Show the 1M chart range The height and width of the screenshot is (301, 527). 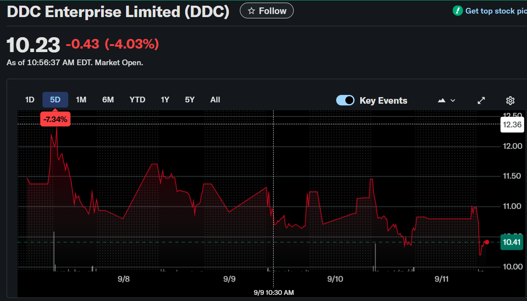[x=81, y=100]
